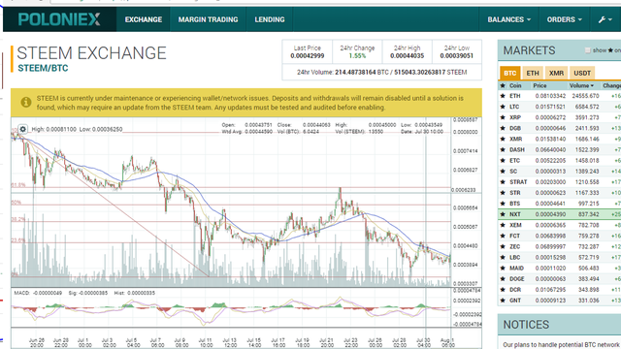Screen dimensions: 621x349
Task: Enable show starred only checkbox
Action: click(x=588, y=50)
